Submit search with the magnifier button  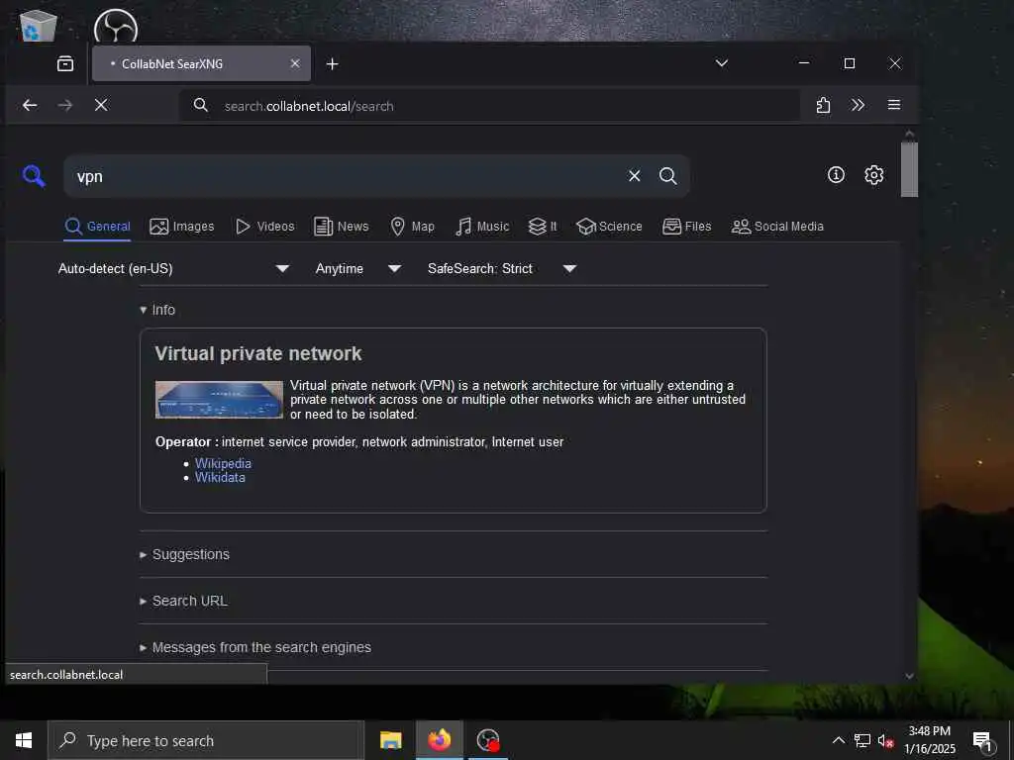668,176
